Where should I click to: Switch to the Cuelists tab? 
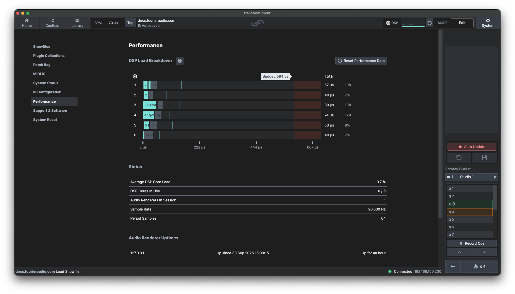(52, 23)
